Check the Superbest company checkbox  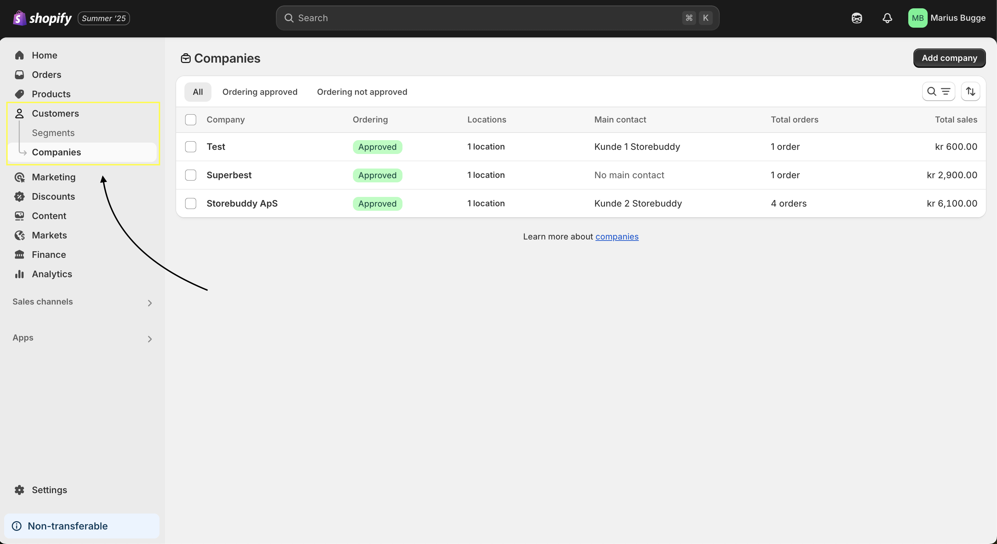190,175
